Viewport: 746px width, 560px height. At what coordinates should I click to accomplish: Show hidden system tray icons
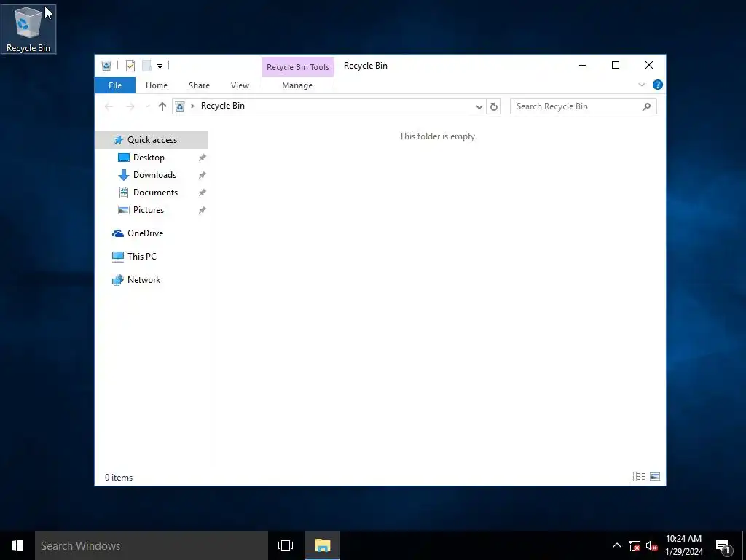(x=616, y=545)
